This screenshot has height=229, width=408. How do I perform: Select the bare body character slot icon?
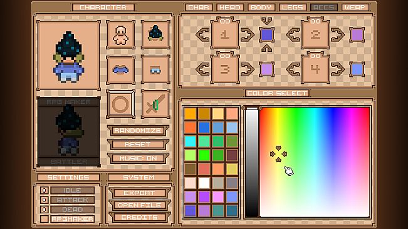tap(121, 34)
